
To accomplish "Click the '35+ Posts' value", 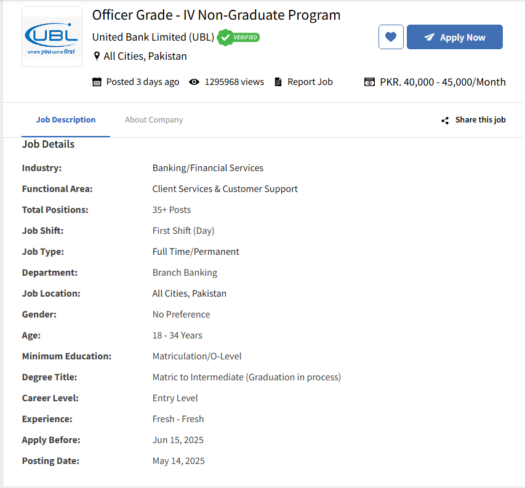I will tap(172, 209).
